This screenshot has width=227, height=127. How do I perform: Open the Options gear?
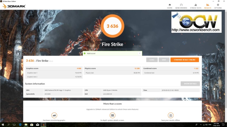coord(218,5)
